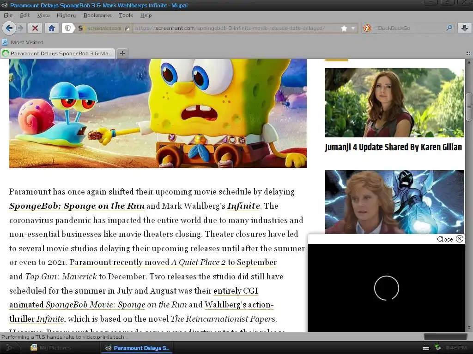
Task: Click the loading video player area
Action: point(387,288)
